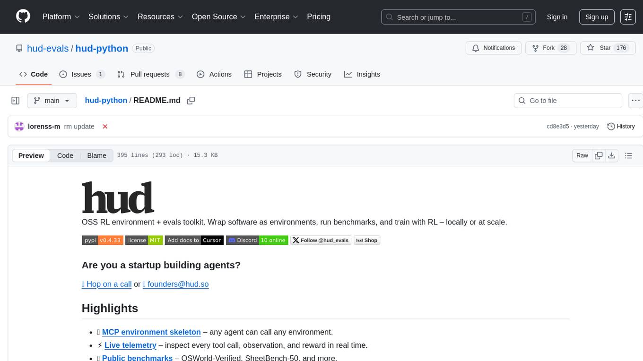Viewport: 643px width, 361px height.
Task: Switch to the Pull requests tab
Action: [151, 74]
